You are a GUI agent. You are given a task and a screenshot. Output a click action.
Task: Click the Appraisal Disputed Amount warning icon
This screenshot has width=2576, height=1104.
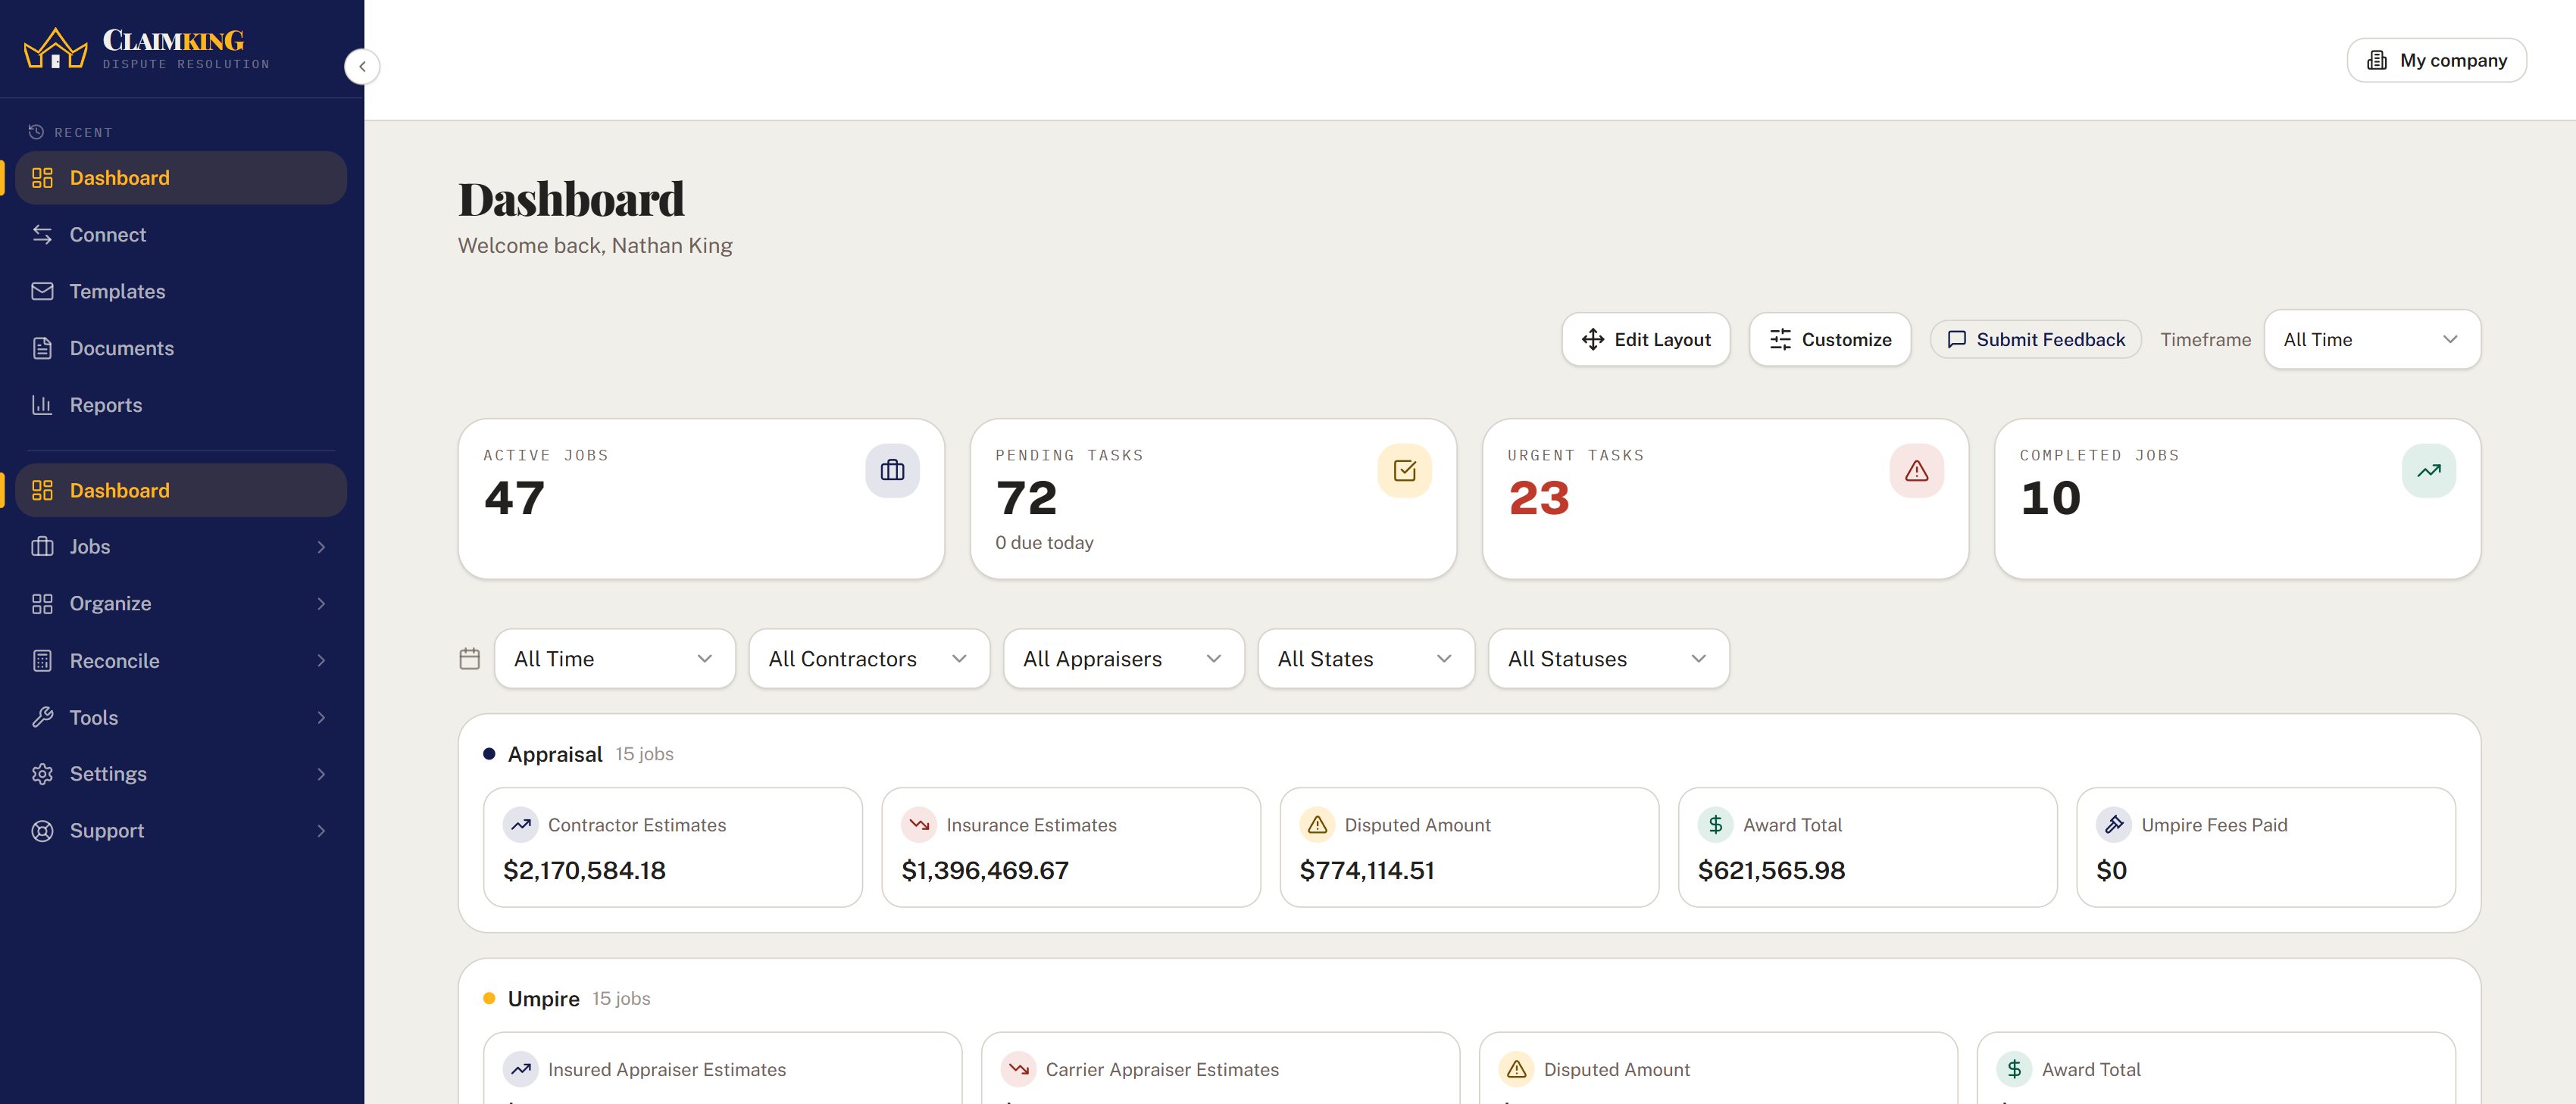pyautogui.click(x=1317, y=825)
